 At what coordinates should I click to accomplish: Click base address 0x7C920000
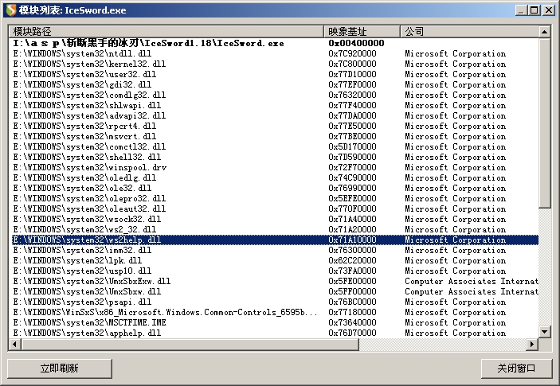(x=352, y=53)
